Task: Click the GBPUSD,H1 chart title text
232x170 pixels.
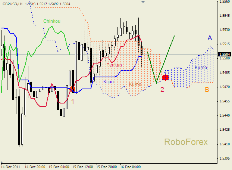Action: 13,4
